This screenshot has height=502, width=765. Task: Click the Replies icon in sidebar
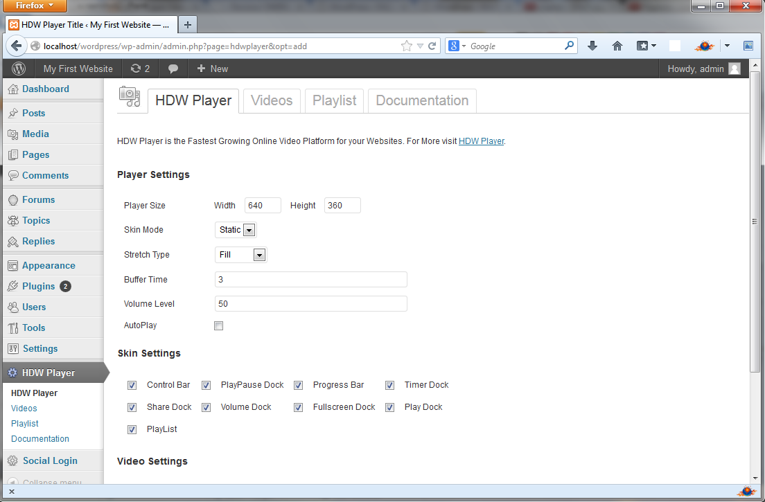[13, 241]
